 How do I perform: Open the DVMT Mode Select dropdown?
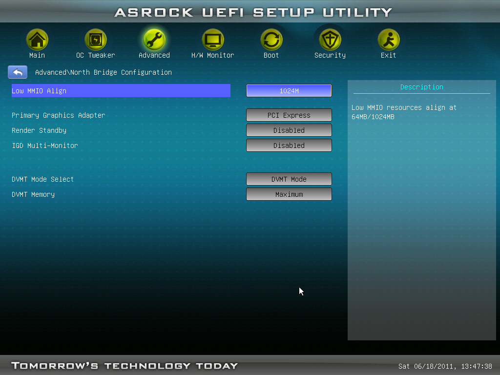289,179
